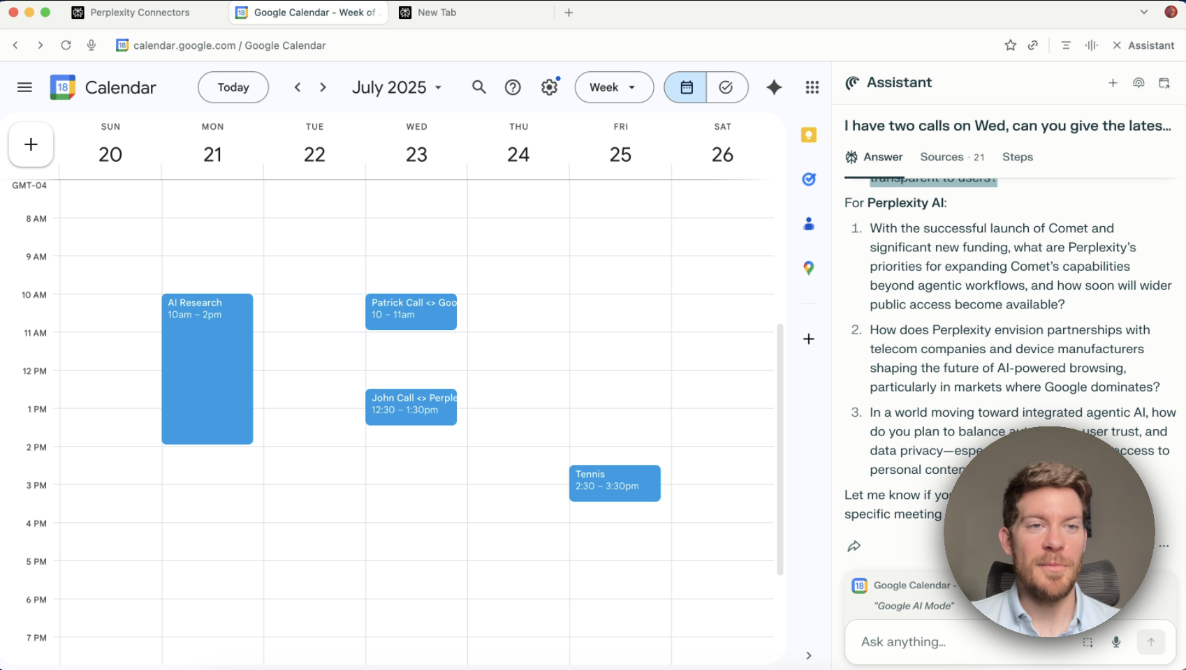
Task: Close the Assistant sidebar toggle
Action: [x=1143, y=45]
